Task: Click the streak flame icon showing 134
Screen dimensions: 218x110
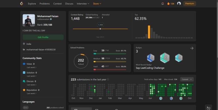Action: click(x=168, y=4)
